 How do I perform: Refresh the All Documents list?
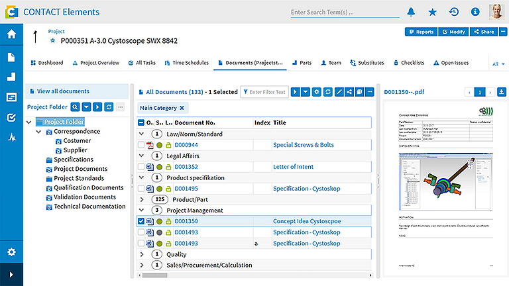point(328,92)
